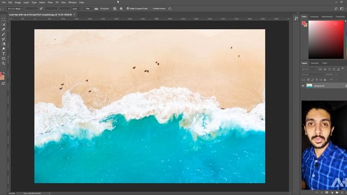Screen dimensions: 347x195
Task: Lock all padlock icon in Layers
Action: (x=325, y=80)
